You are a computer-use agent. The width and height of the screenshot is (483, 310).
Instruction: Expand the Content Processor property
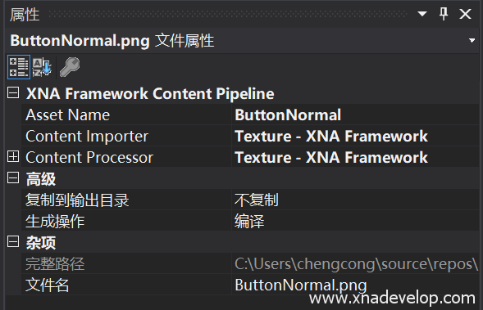tap(13, 157)
